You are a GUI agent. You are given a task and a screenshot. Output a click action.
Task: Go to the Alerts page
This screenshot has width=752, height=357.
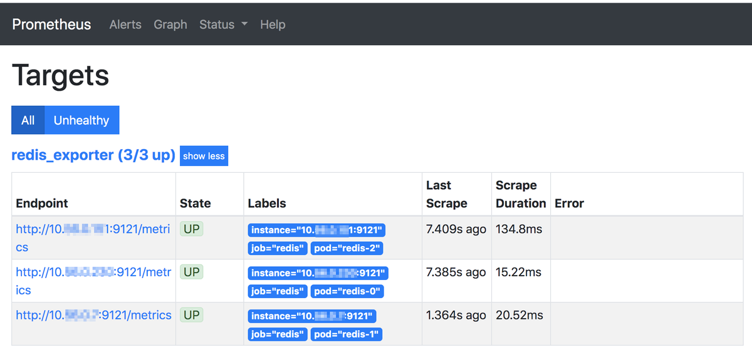pyautogui.click(x=125, y=24)
